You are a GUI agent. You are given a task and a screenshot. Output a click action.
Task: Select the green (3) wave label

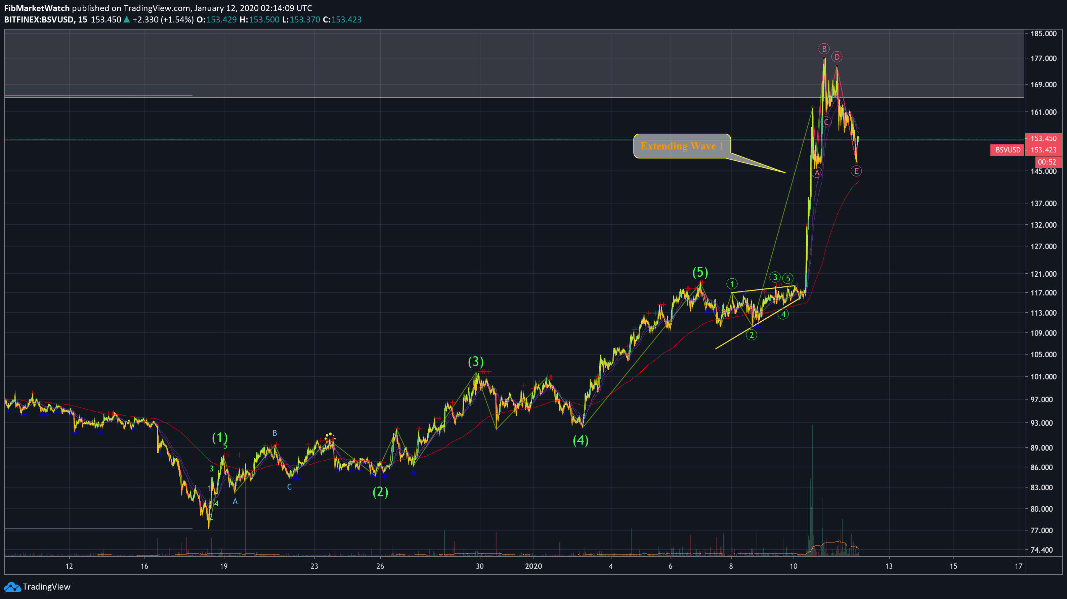click(x=475, y=361)
